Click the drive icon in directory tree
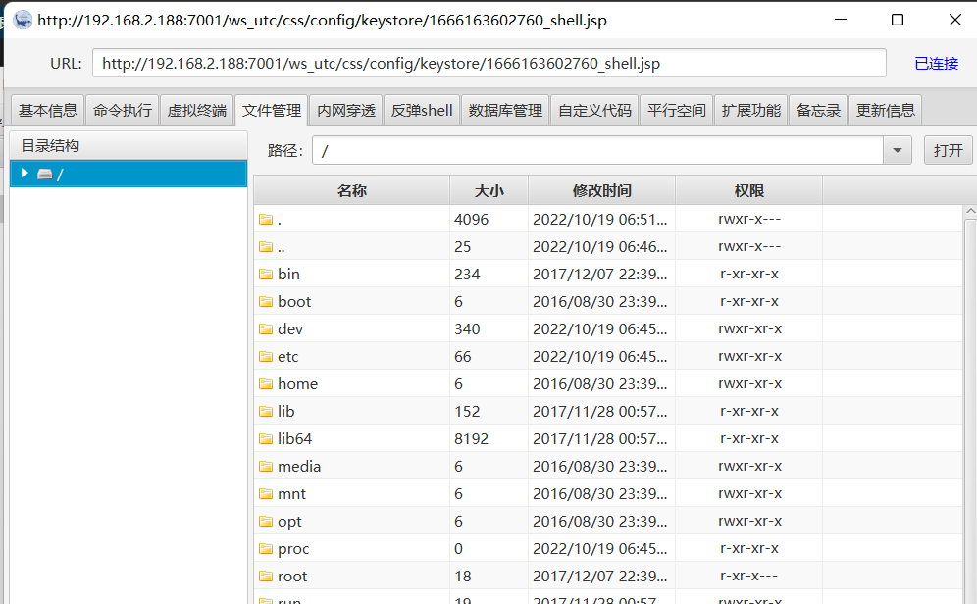 click(45, 174)
